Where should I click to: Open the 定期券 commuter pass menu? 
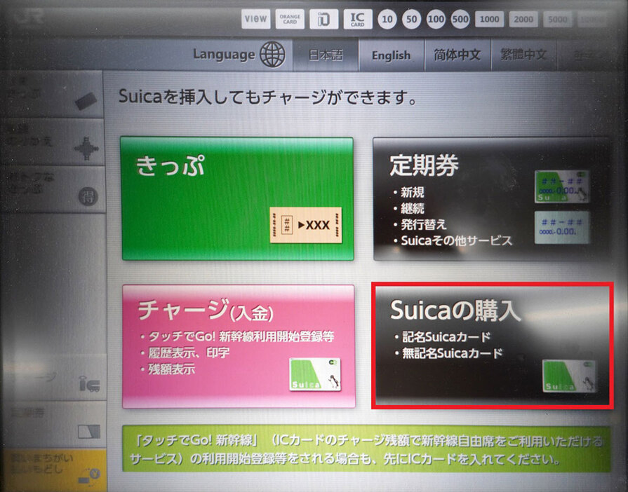(x=491, y=199)
